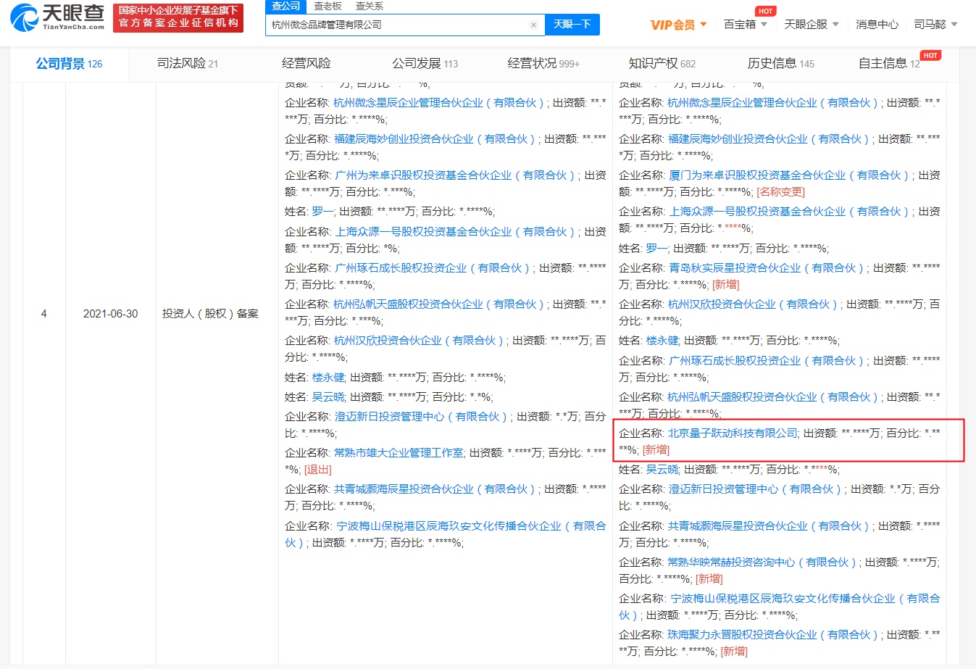This screenshot has height=669, width=976.
Task: Select the 知识产权 tab
Action: click(x=662, y=64)
